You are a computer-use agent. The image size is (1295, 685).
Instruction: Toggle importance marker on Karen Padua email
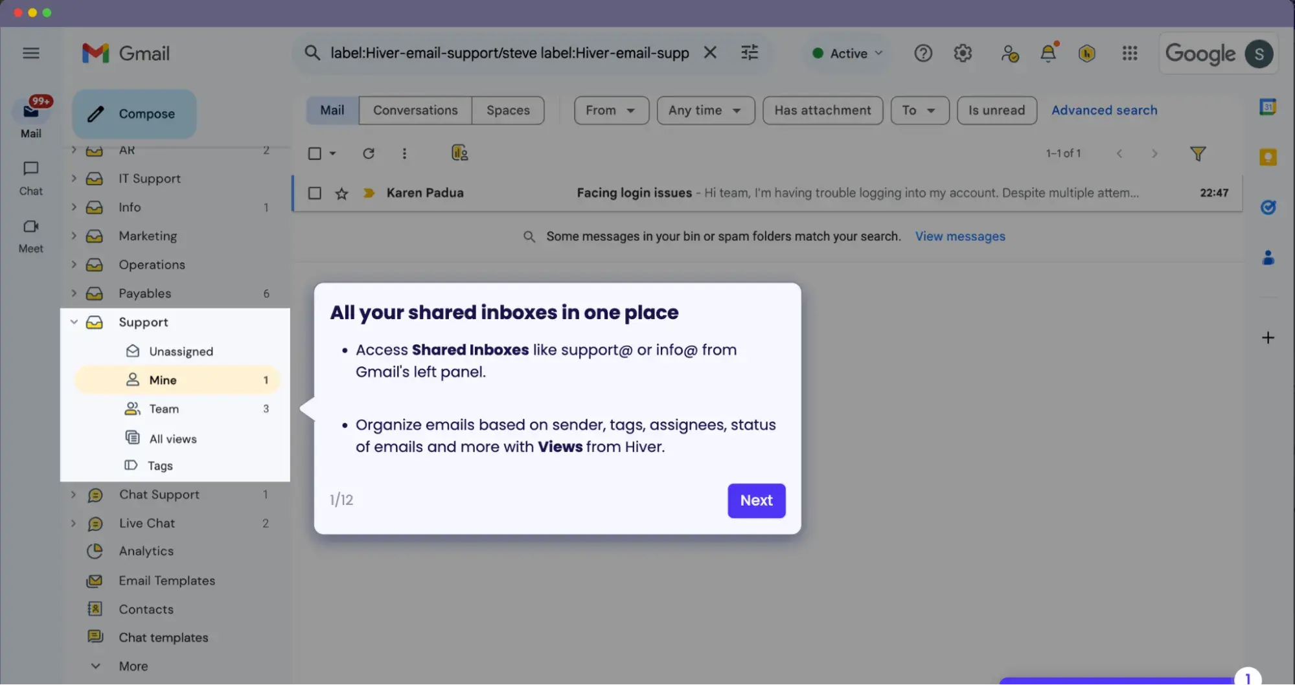tap(369, 193)
